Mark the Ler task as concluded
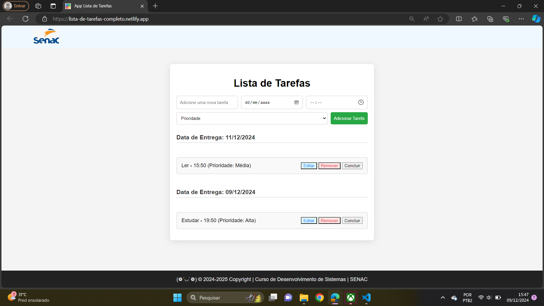The width and height of the screenshot is (544, 306). coord(352,166)
